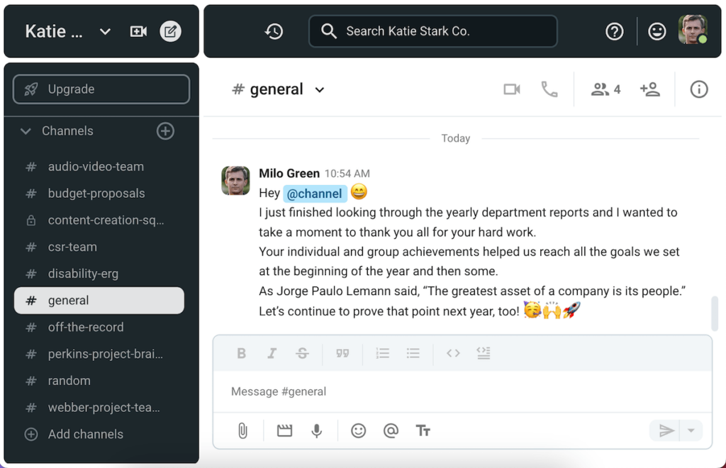
Task: Open the add people icon
Action: coord(649,89)
